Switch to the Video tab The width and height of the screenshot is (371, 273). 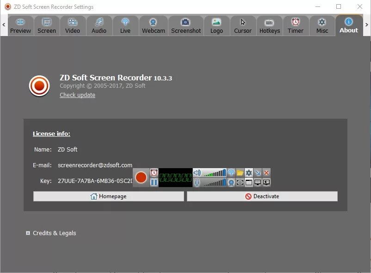click(73, 26)
